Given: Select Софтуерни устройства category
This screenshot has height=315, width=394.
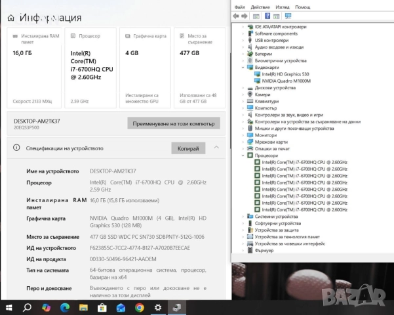Looking at the screenshot, I should pyautogui.click(x=278, y=223).
